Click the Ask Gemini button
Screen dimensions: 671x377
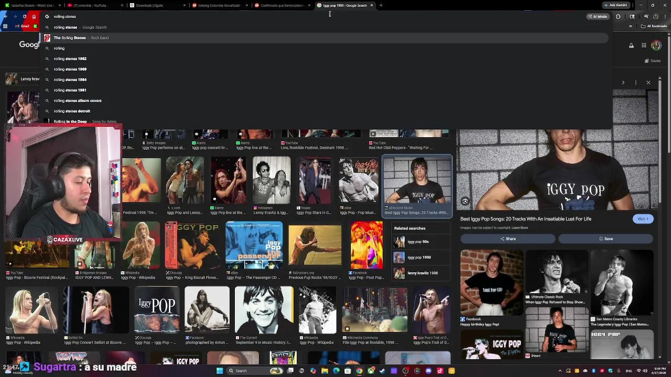point(616,5)
